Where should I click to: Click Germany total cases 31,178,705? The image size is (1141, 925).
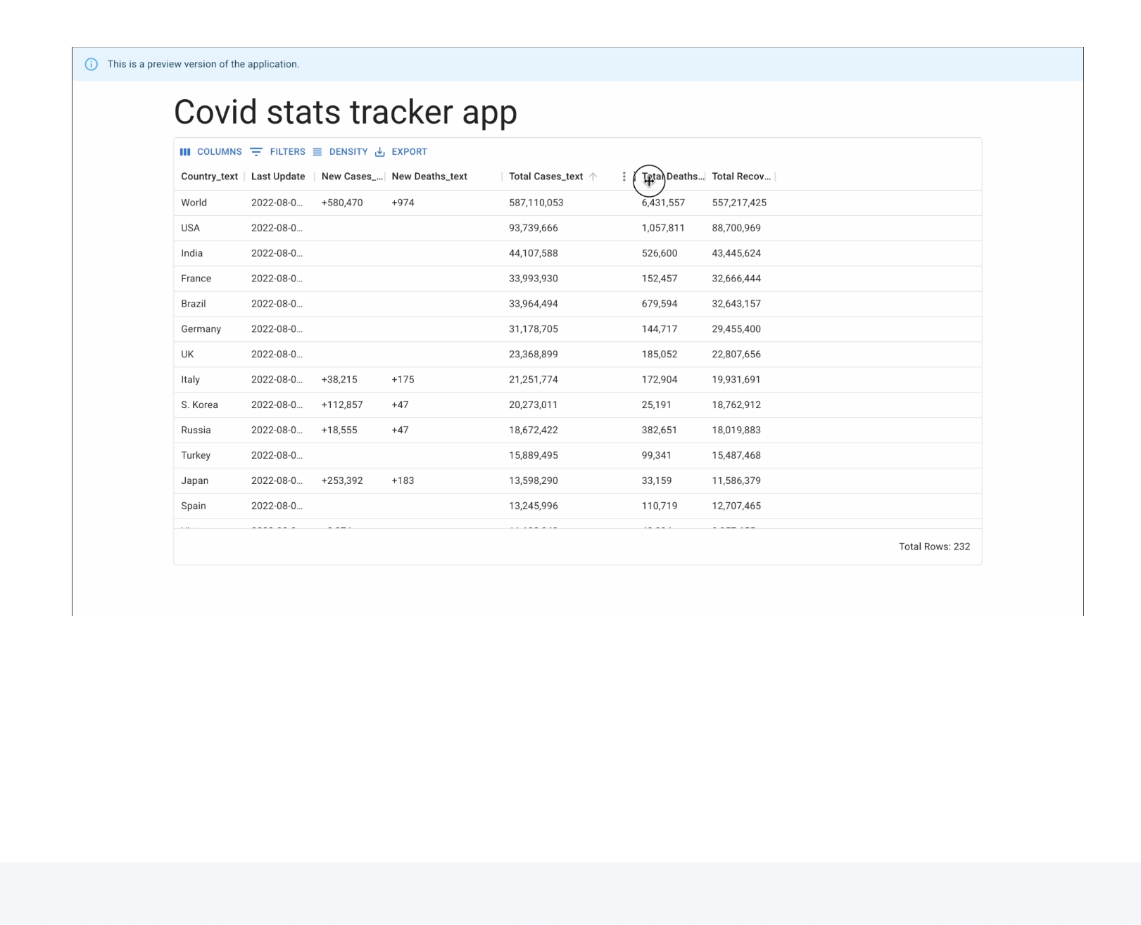[x=533, y=329]
